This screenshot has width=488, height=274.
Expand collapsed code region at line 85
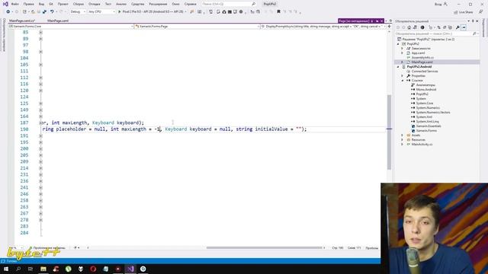40,32
